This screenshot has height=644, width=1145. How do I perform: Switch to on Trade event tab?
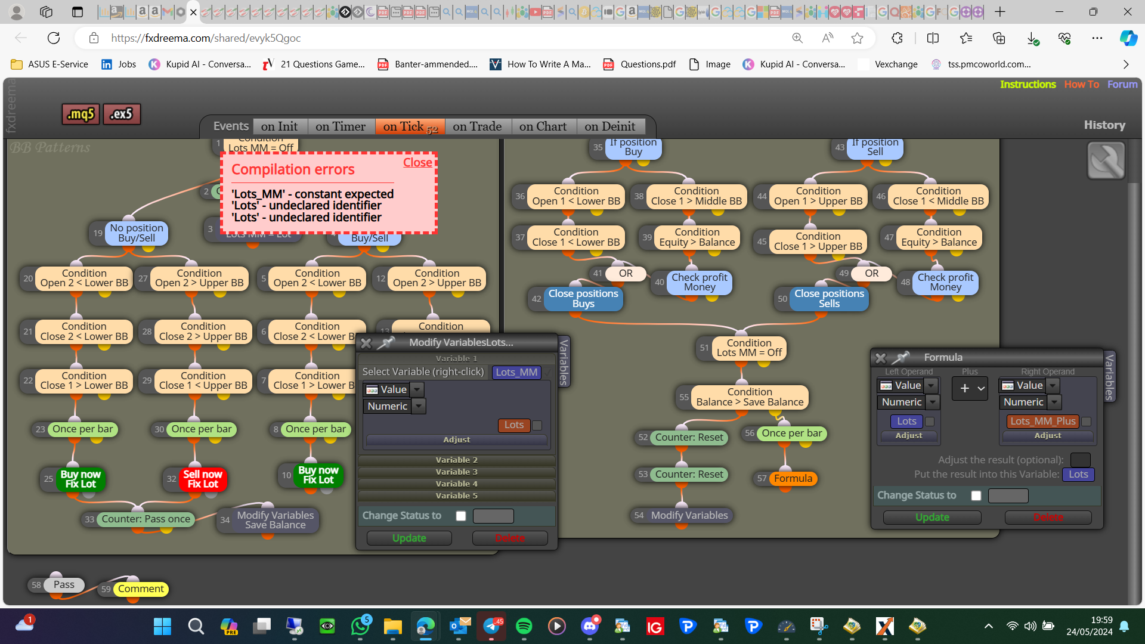[477, 126]
